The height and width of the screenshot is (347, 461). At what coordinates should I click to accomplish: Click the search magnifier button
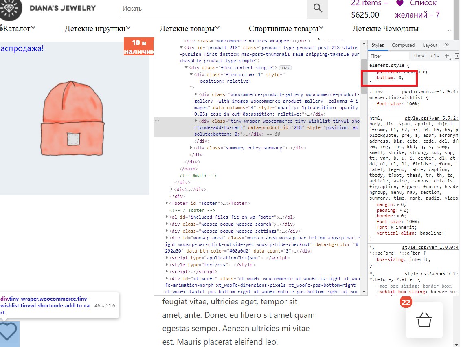click(318, 8)
